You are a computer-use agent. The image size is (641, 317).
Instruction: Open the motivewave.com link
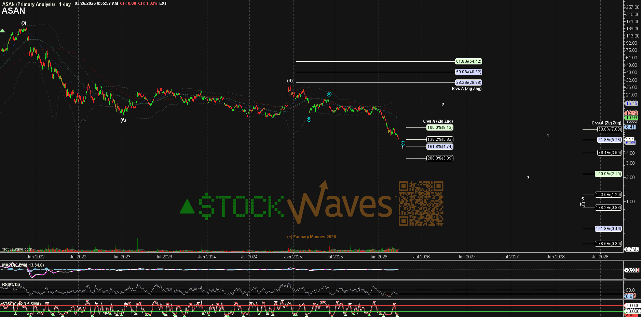(17, 249)
